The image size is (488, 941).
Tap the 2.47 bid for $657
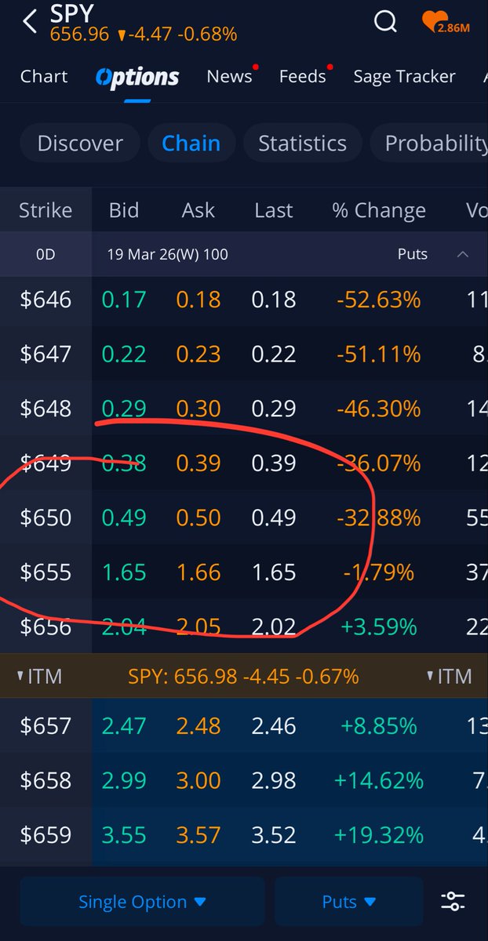(x=123, y=725)
